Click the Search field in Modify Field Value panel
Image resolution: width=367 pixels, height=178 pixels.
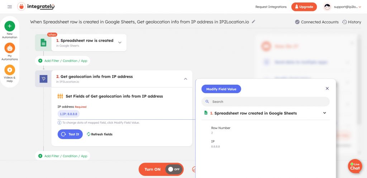(265, 102)
